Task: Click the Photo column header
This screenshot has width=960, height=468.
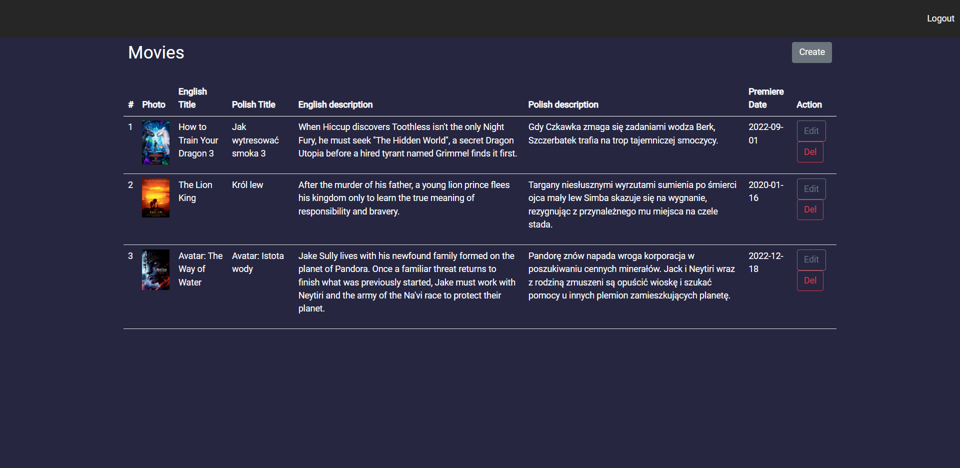Action: [x=153, y=104]
